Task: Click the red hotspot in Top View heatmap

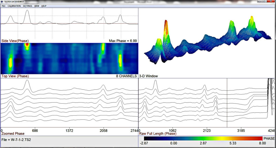Action: 27,45
